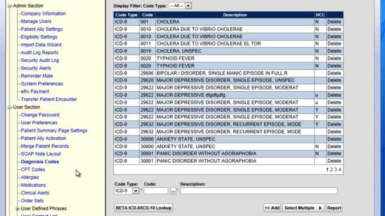Go to Patient Ally Settings

42,29
